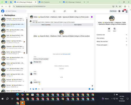Viewport: 131px width, 105px height.
Task: Open Barroom conversation in the list
Action: coord(13,86)
